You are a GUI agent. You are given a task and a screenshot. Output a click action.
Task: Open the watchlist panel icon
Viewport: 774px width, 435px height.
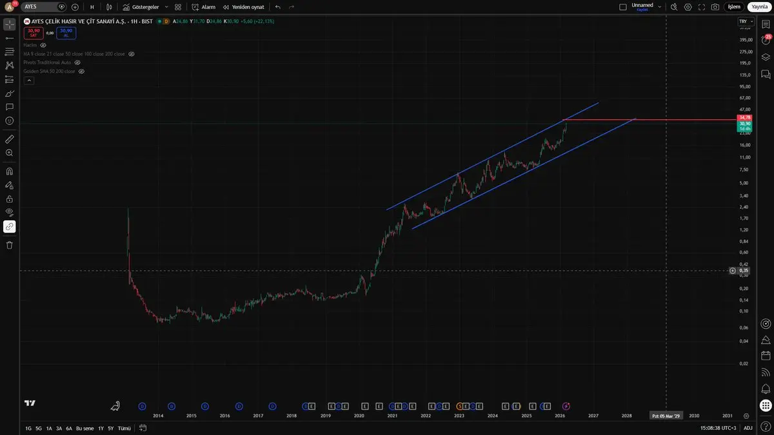[766, 24]
